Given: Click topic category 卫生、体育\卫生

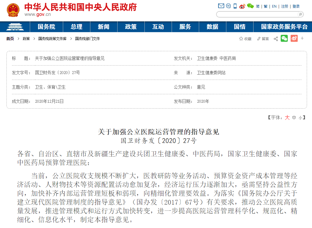Looking at the screenshot, I should (x=50, y=87).
